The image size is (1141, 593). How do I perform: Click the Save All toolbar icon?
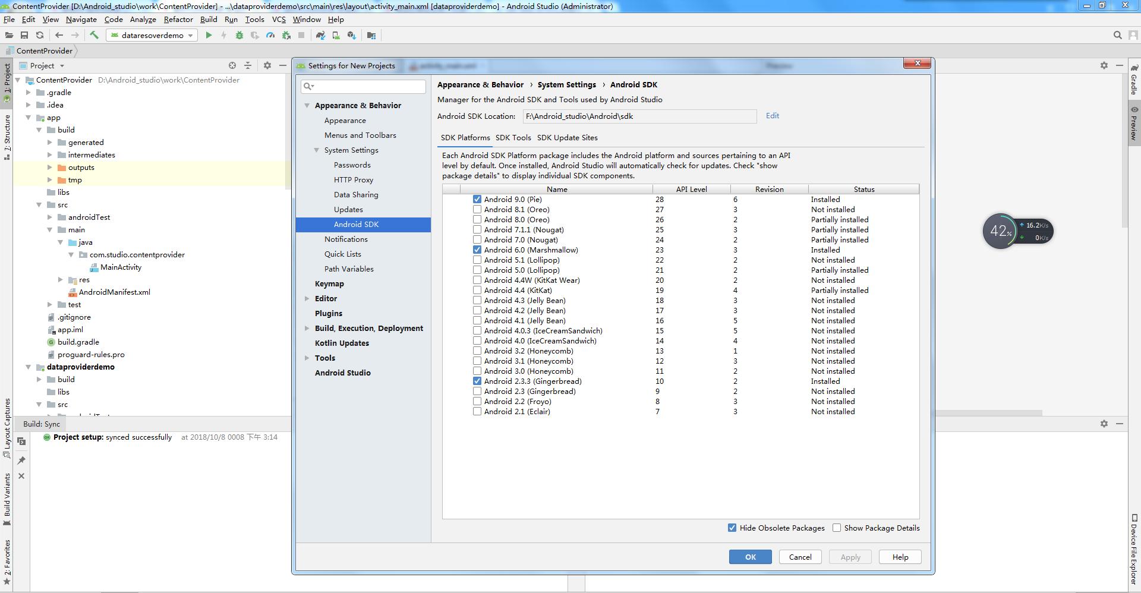pyautogui.click(x=24, y=36)
